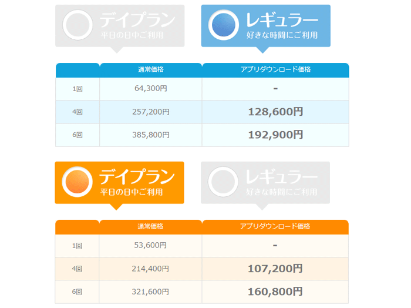Screen dimensions: 411x308
Task: Click the 4回 row label in blue table
Action: click(x=78, y=112)
